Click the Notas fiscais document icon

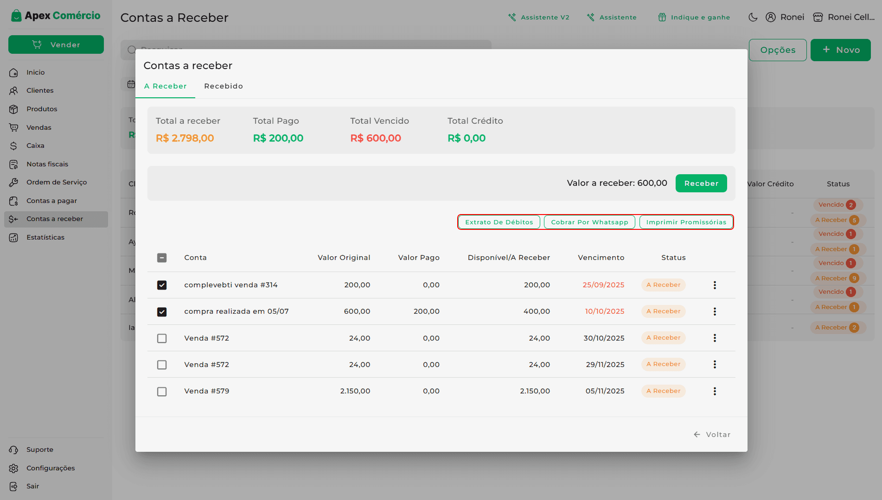pyautogui.click(x=13, y=164)
